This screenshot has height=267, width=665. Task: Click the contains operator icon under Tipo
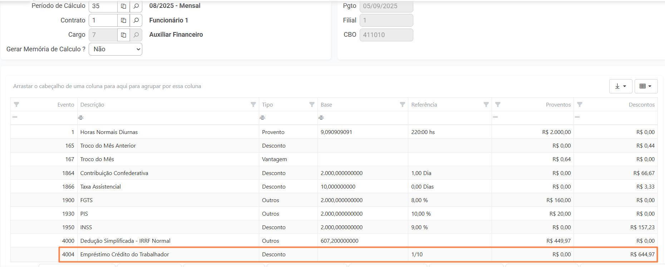[262, 118]
